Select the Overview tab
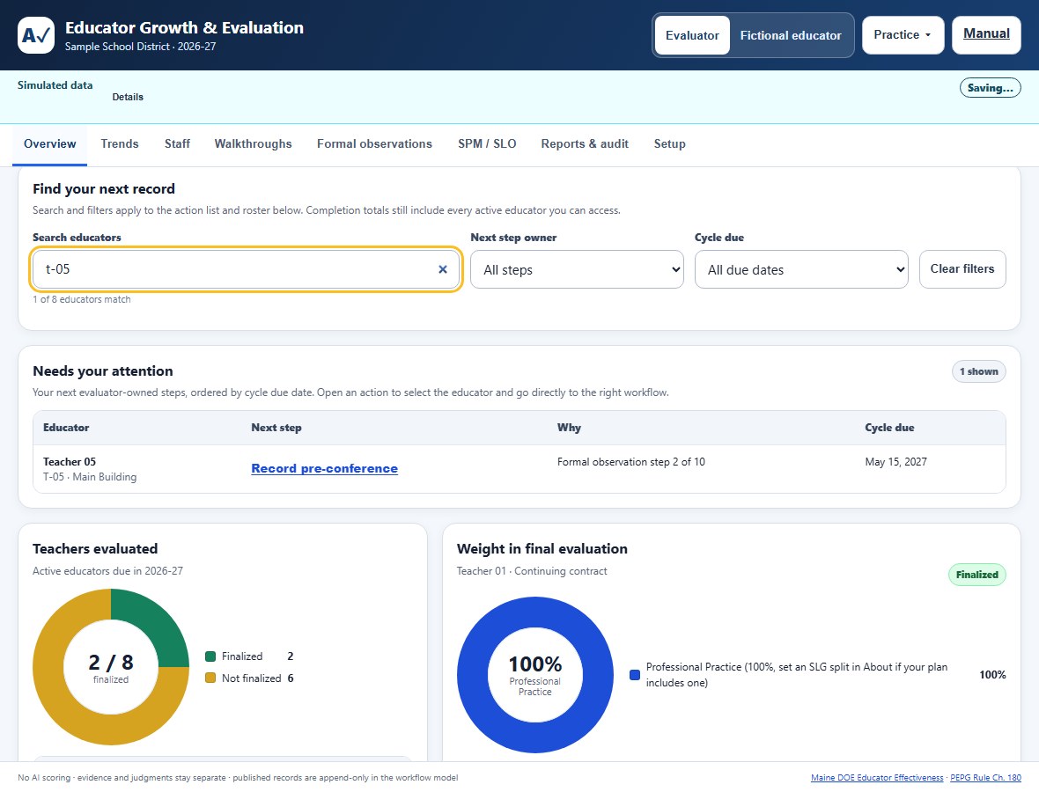This screenshot has height=792, width=1039. 49,143
